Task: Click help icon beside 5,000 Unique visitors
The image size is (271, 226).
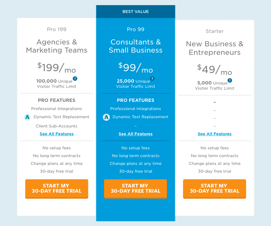Action: [230, 80]
